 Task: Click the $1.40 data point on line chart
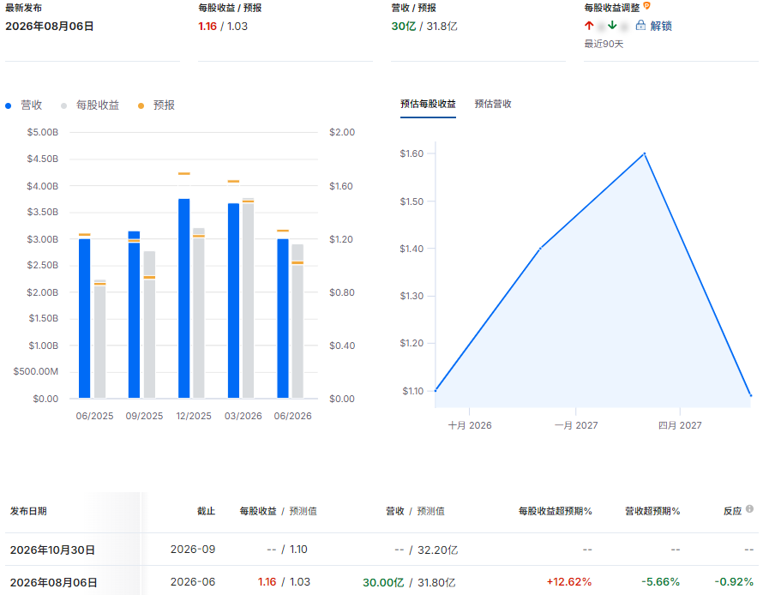(540, 249)
